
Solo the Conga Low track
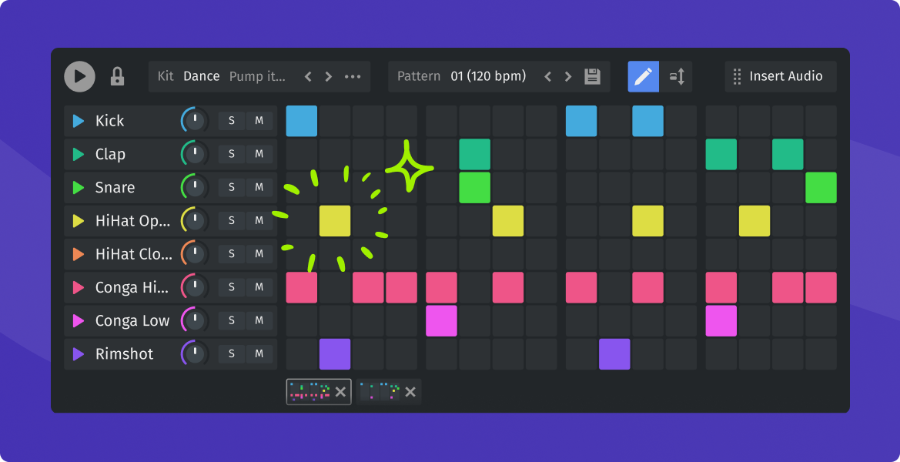232,321
